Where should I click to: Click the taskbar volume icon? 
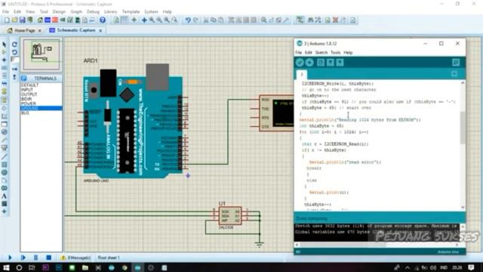point(433,267)
